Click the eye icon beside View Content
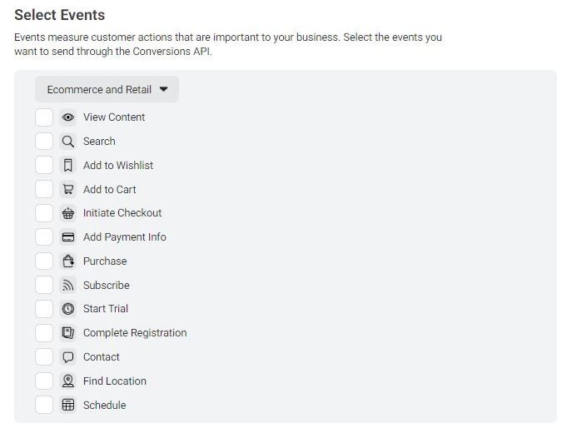The width and height of the screenshot is (572, 438). (x=67, y=117)
